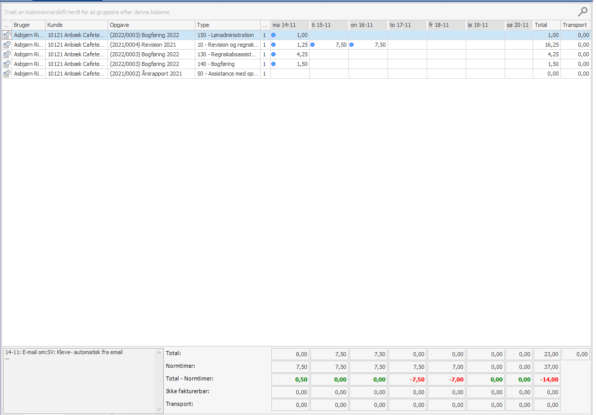
Task: Click the row icon for Årsrapport 2021
Action: tap(7, 74)
